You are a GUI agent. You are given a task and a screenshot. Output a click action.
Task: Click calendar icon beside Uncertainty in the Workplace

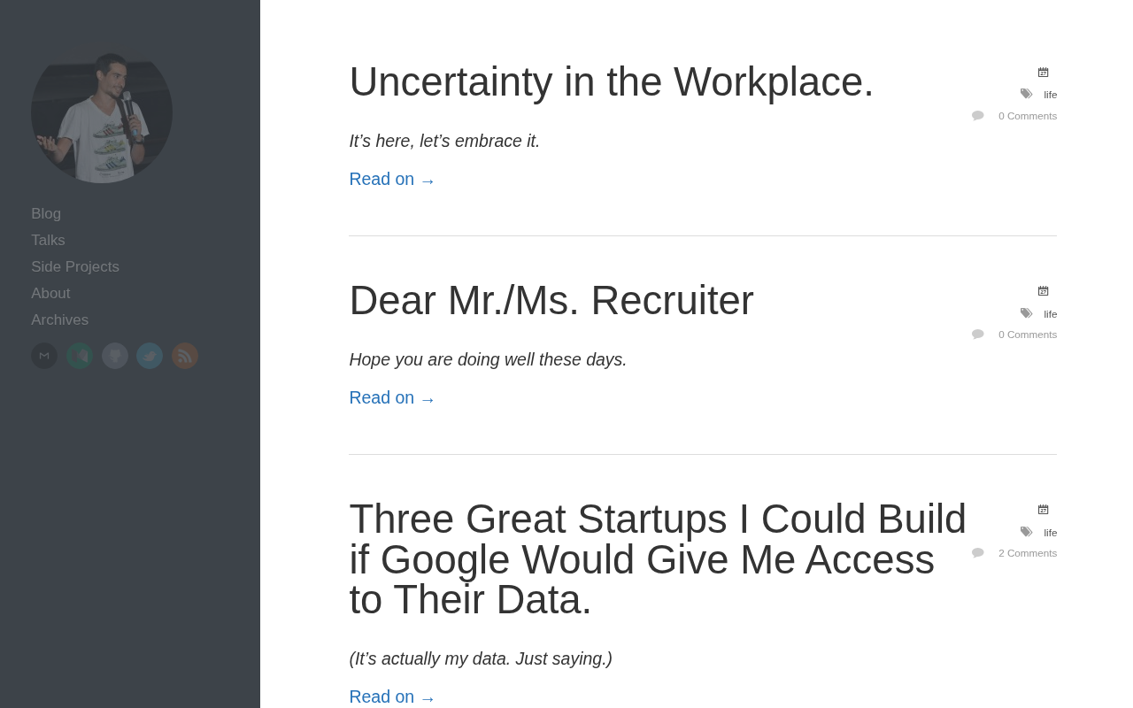point(1043,73)
